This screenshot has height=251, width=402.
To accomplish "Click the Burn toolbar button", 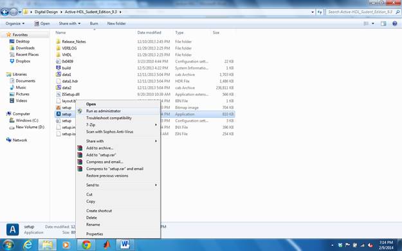I will tap(94, 23).
